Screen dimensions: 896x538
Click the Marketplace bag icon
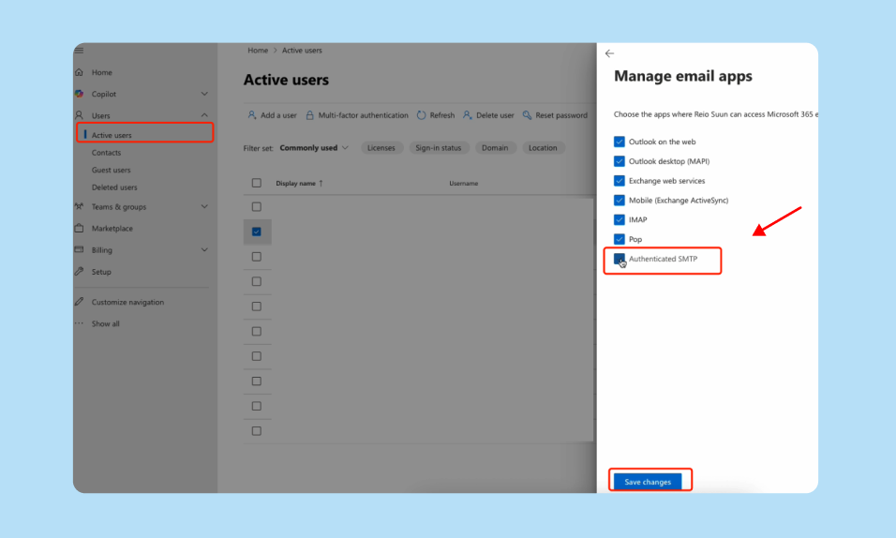pyautogui.click(x=80, y=228)
